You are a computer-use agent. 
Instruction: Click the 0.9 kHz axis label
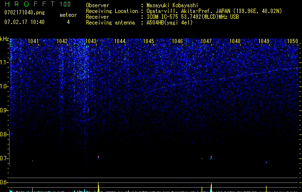click(x=4, y=110)
